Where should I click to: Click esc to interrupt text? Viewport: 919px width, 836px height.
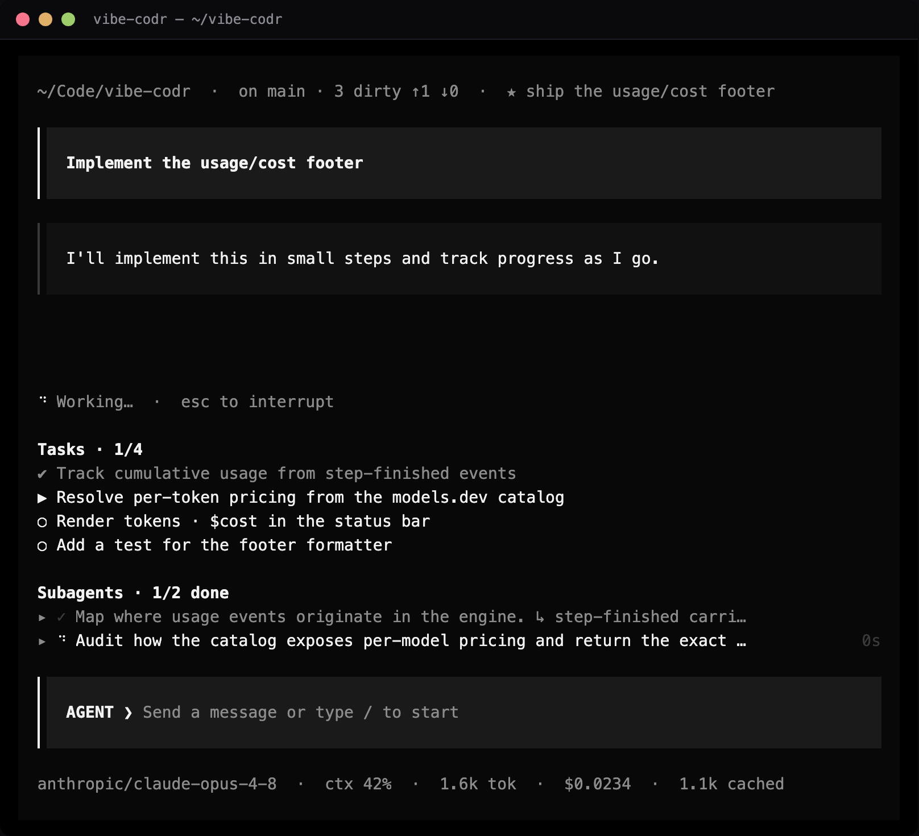pyautogui.click(x=257, y=402)
